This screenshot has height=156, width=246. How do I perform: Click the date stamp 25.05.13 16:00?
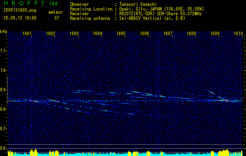coord(20,18)
